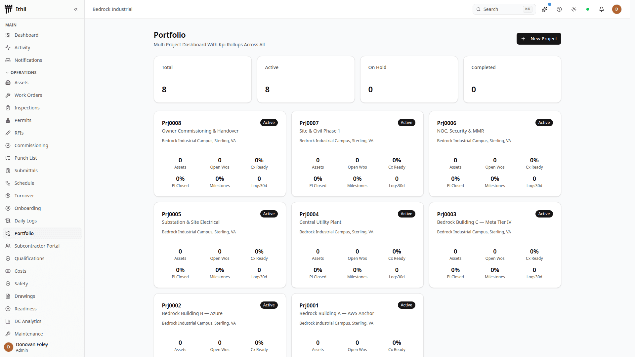This screenshot has height=357, width=635.
Task: Click the Turnover box icon
Action: [8, 196]
